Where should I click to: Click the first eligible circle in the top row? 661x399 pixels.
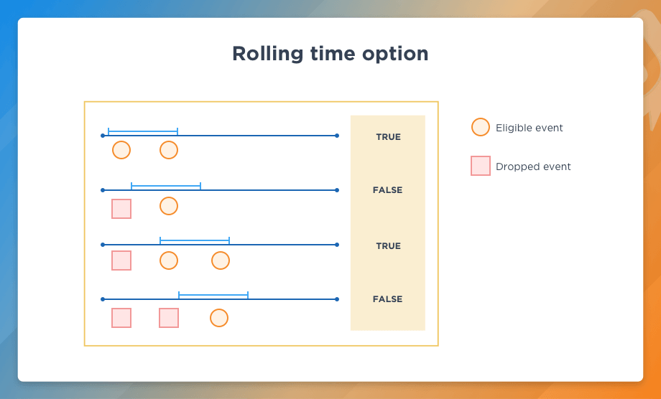pyautogui.click(x=121, y=150)
